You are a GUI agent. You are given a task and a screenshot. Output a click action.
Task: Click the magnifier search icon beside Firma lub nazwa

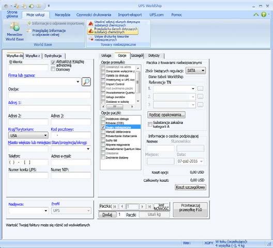point(86,82)
